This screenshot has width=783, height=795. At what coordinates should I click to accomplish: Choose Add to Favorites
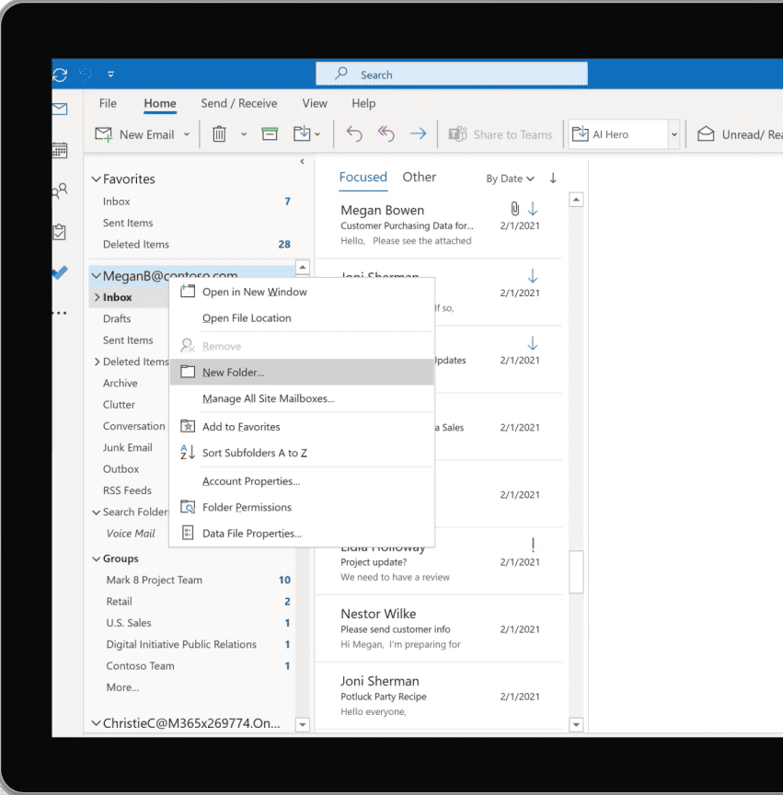[302, 426]
